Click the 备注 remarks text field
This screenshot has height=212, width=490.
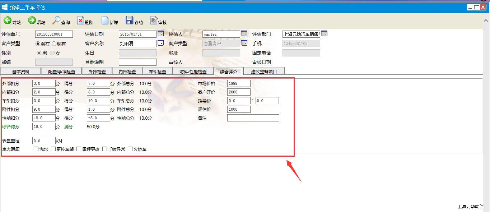point(253,118)
